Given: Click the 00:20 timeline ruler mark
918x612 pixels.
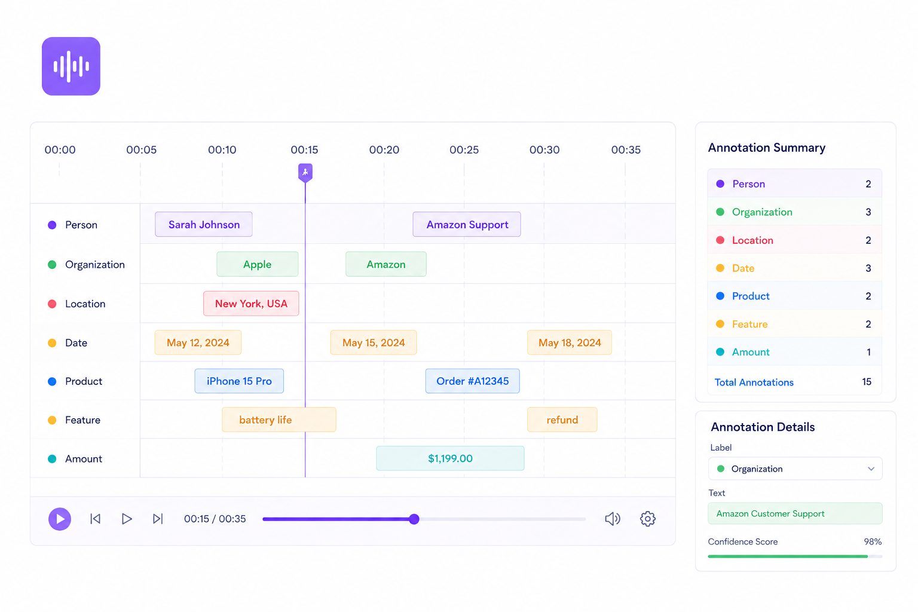Looking at the screenshot, I should click(384, 149).
